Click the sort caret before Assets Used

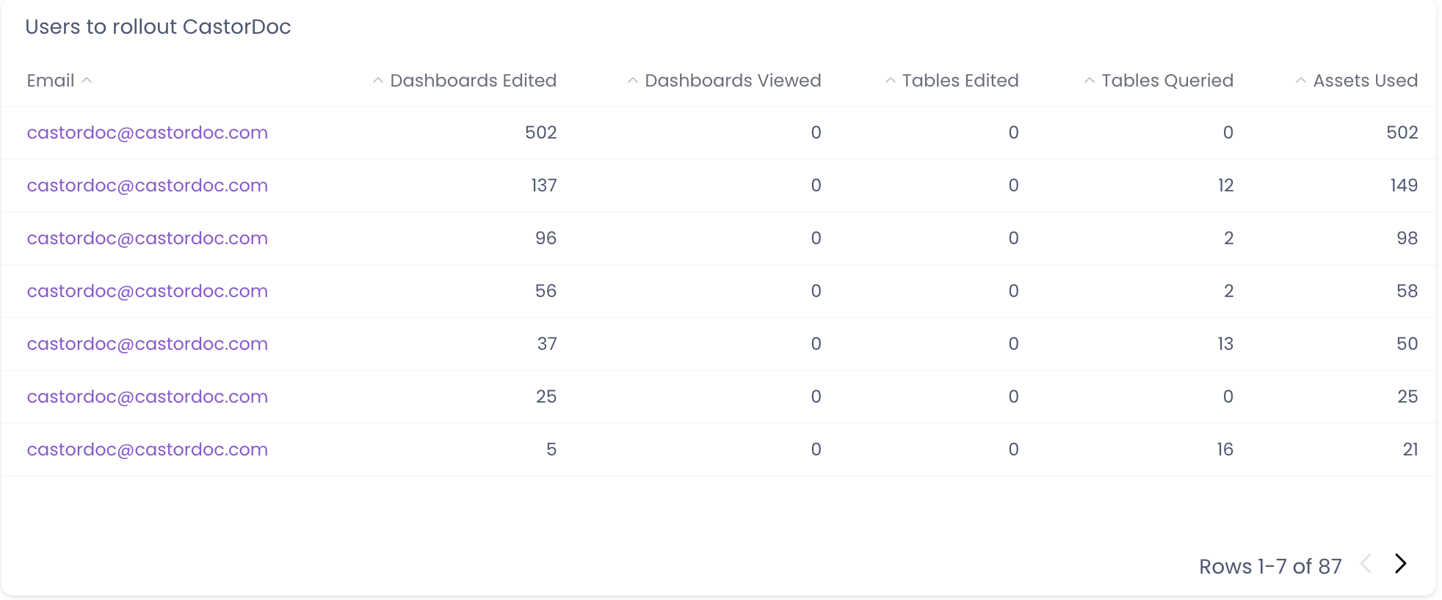click(x=1300, y=81)
